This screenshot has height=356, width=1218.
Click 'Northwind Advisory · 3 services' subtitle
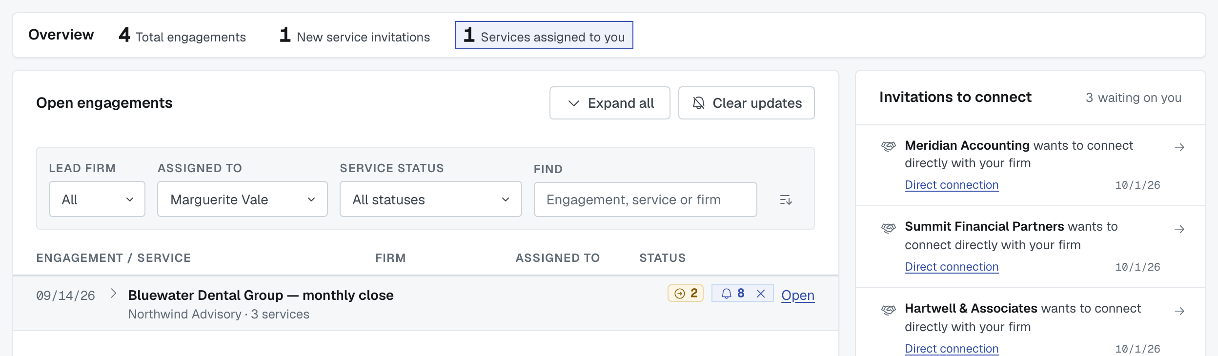point(219,314)
